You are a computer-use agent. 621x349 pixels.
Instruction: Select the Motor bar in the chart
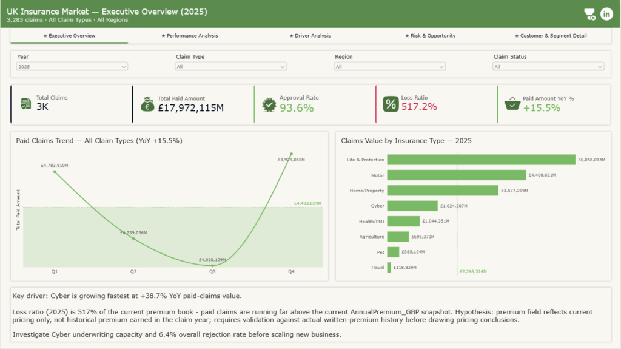click(x=457, y=175)
